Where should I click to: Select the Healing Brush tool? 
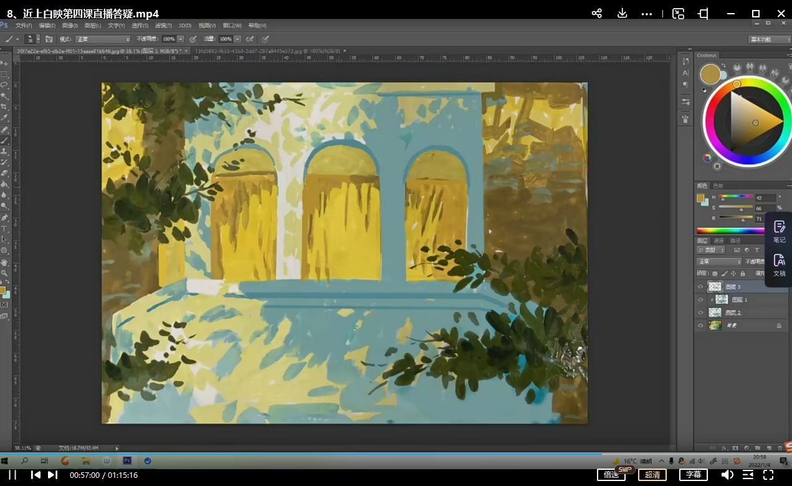[x=4, y=129]
